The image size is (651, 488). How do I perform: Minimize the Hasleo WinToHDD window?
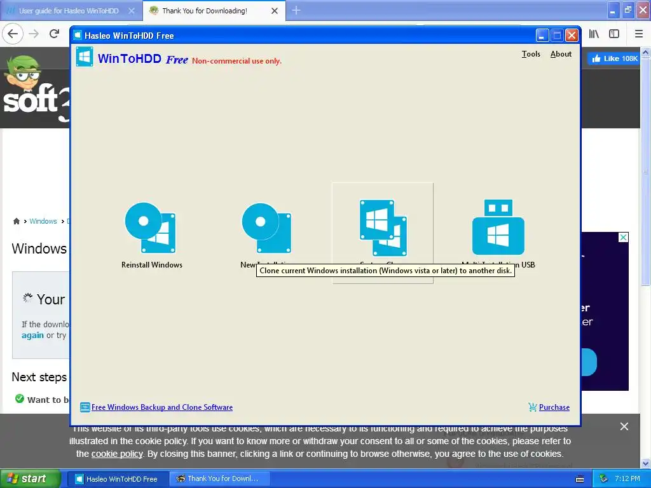pos(542,36)
